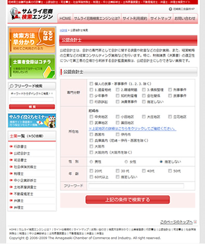
Task: Click the サムライ尼商検索エンジン logo
Action: (31, 14)
